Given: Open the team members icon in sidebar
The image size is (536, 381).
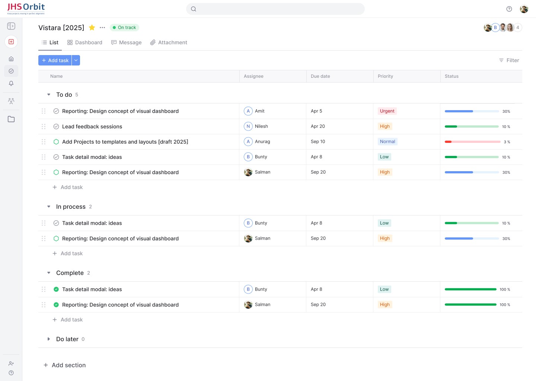Looking at the screenshot, I should pyautogui.click(x=11, y=101).
